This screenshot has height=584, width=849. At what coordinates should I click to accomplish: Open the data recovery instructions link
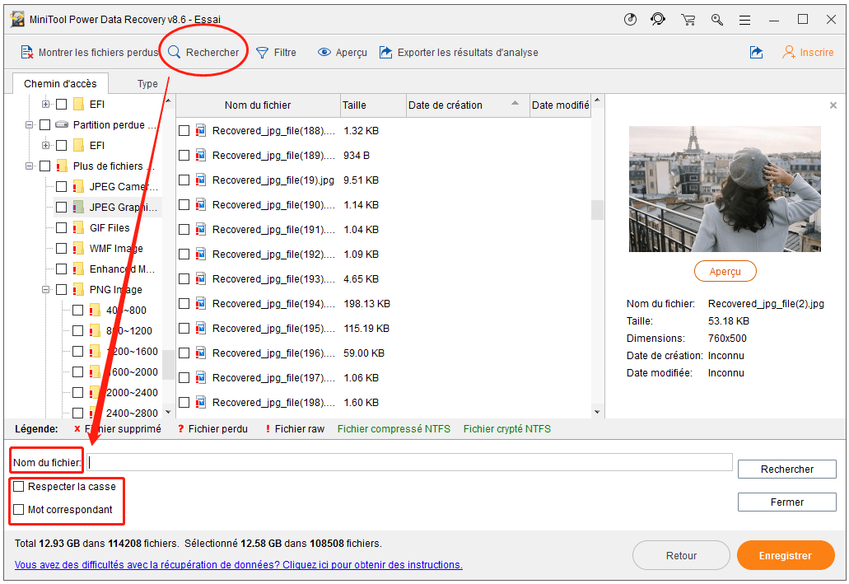pos(239,564)
